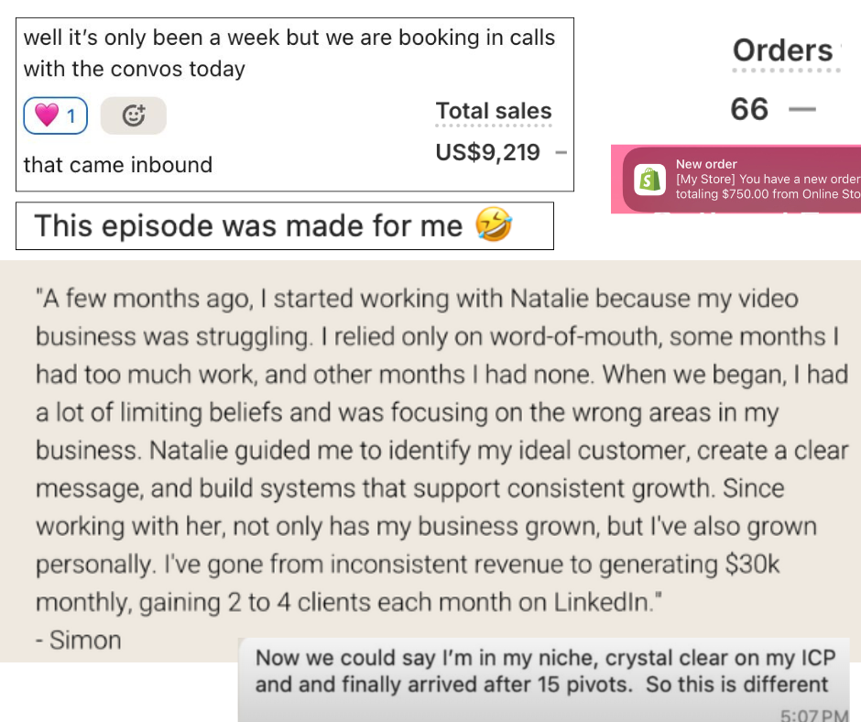Image resolution: width=861 pixels, height=722 pixels.
Task: Click the dash beside US$9,219
Action: click(x=561, y=152)
